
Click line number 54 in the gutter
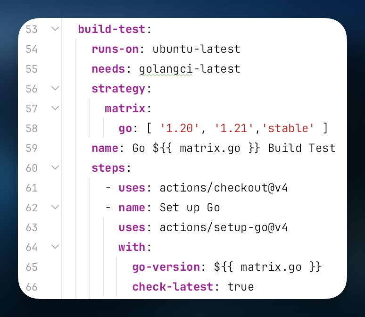click(32, 49)
